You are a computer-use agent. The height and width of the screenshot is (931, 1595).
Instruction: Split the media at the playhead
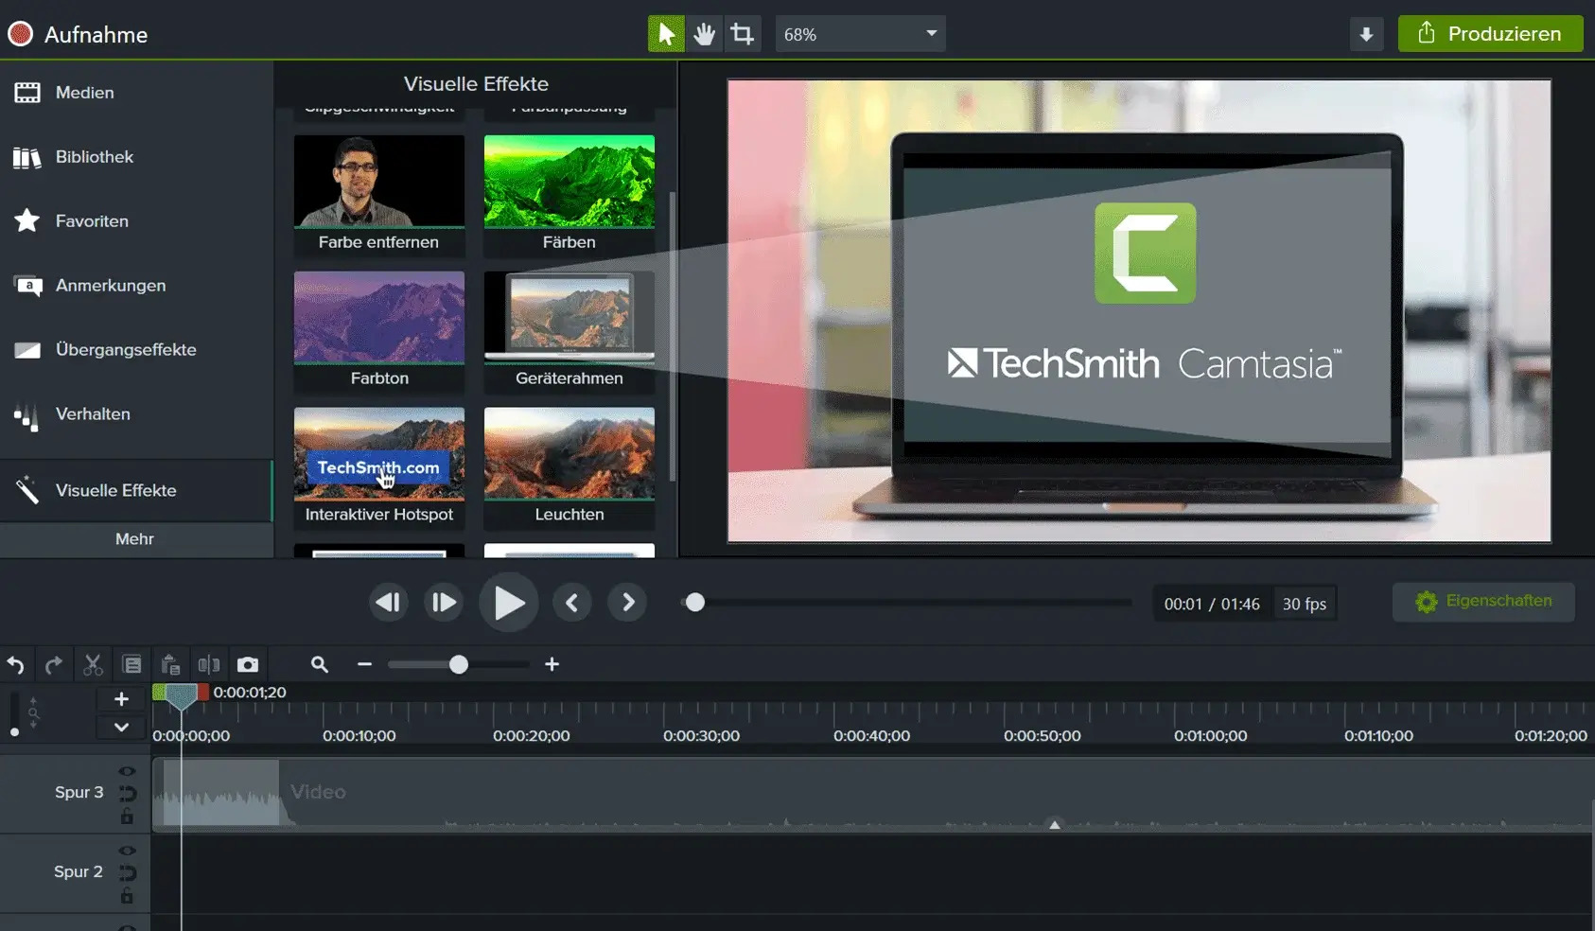point(209,664)
